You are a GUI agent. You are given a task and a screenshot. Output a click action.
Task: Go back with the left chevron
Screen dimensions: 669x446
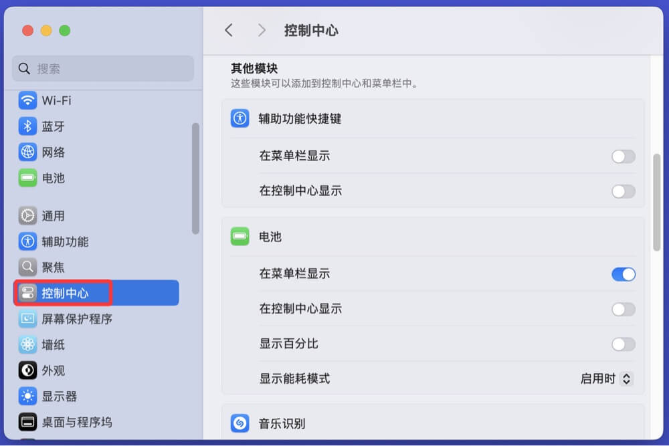click(x=229, y=30)
